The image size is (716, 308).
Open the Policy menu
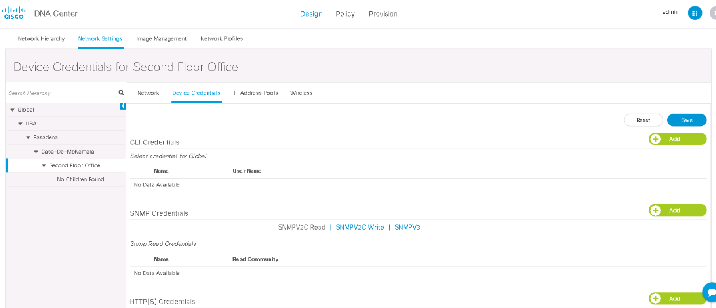(x=345, y=14)
